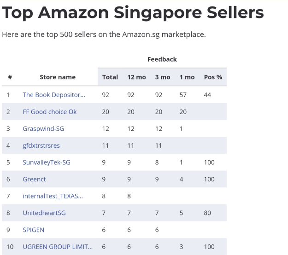Click the Graspwind-SG store link
Screen dimensions: 288x255
[x=43, y=128]
